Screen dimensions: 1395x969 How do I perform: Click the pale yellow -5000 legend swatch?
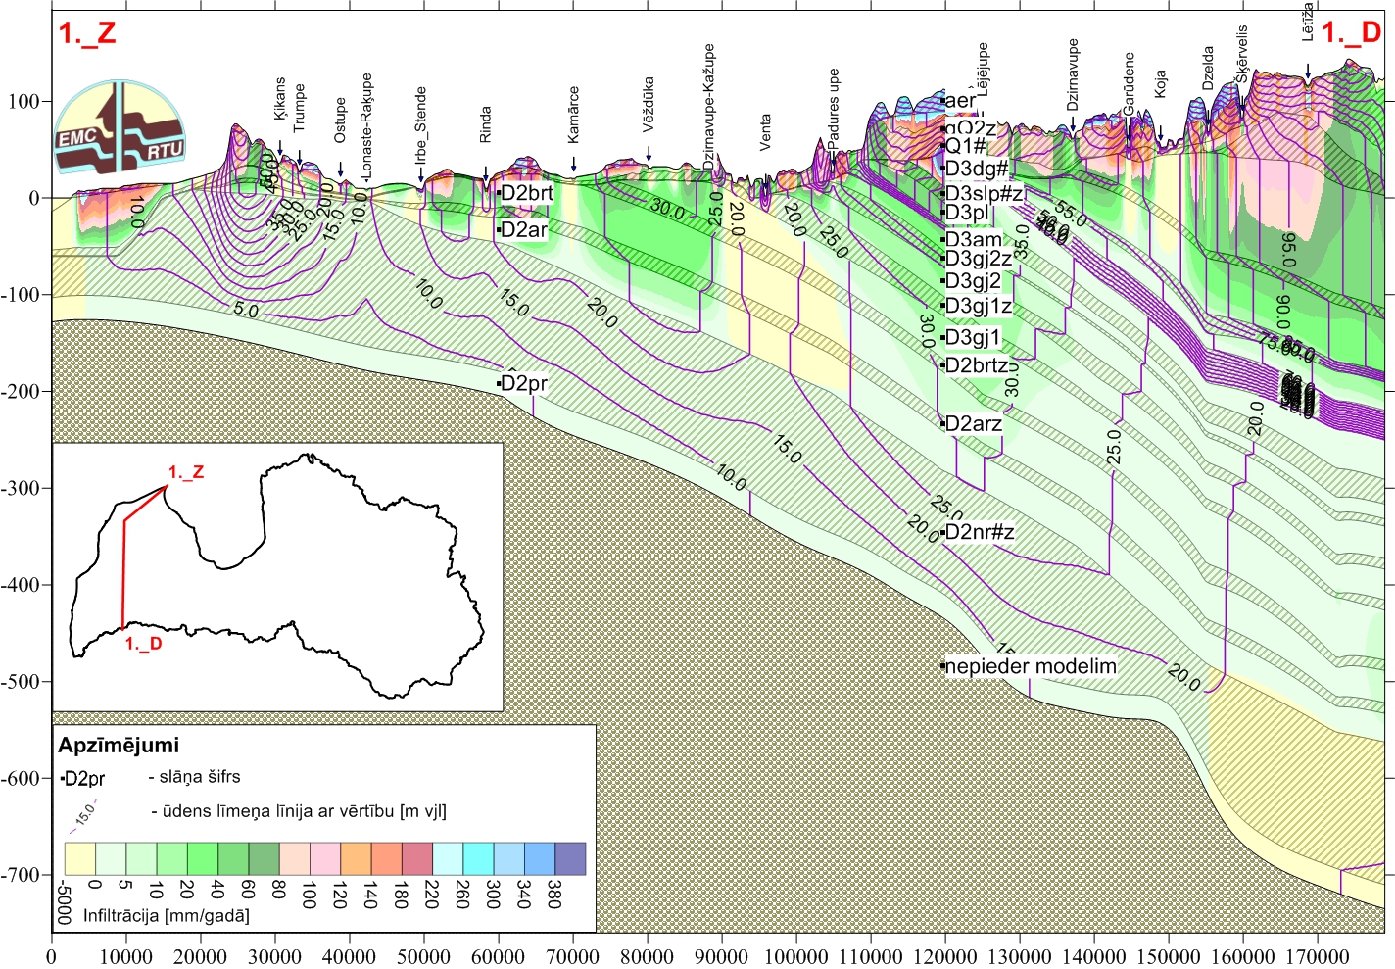79,858
